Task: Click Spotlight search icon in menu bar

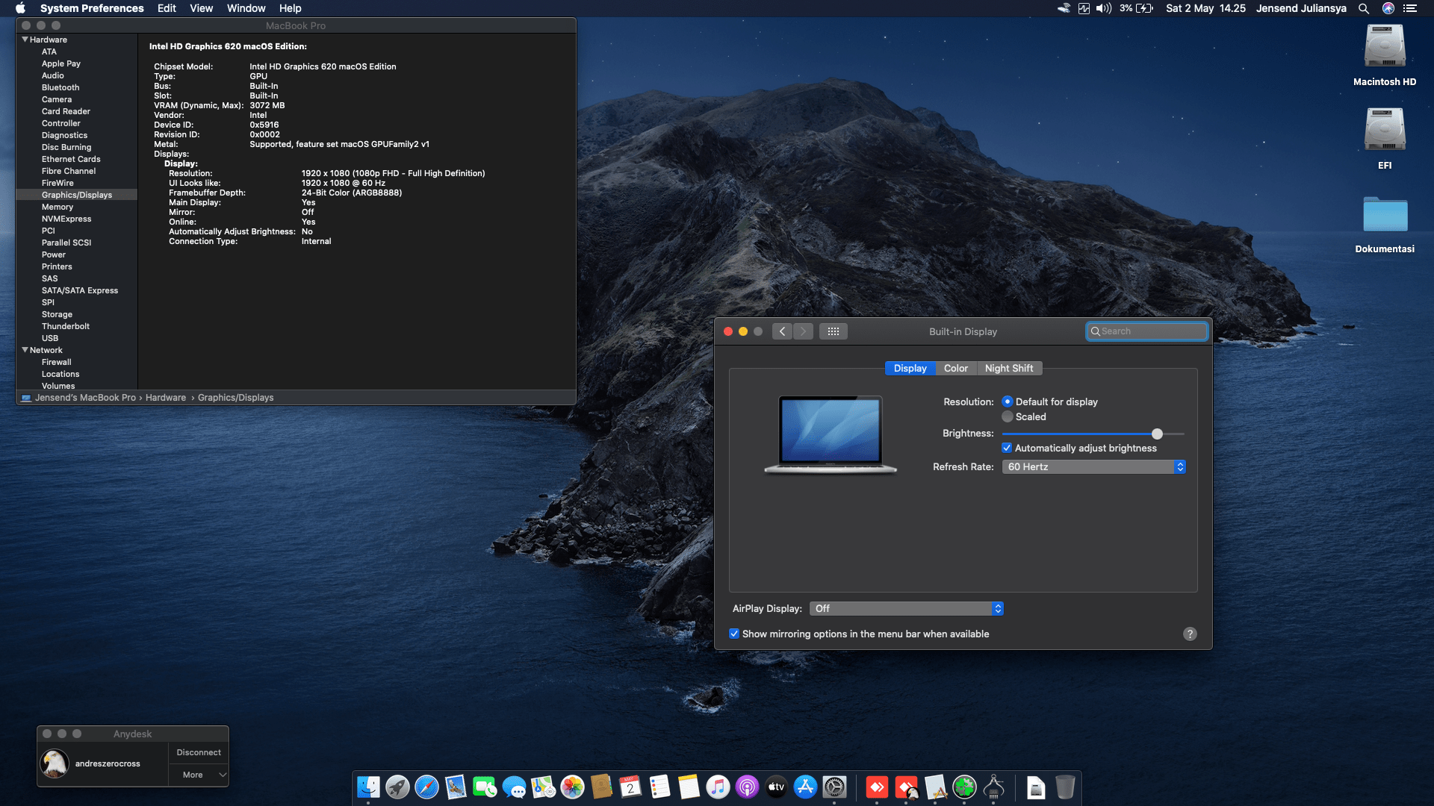Action: pyautogui.click(x=1363, y=8)
